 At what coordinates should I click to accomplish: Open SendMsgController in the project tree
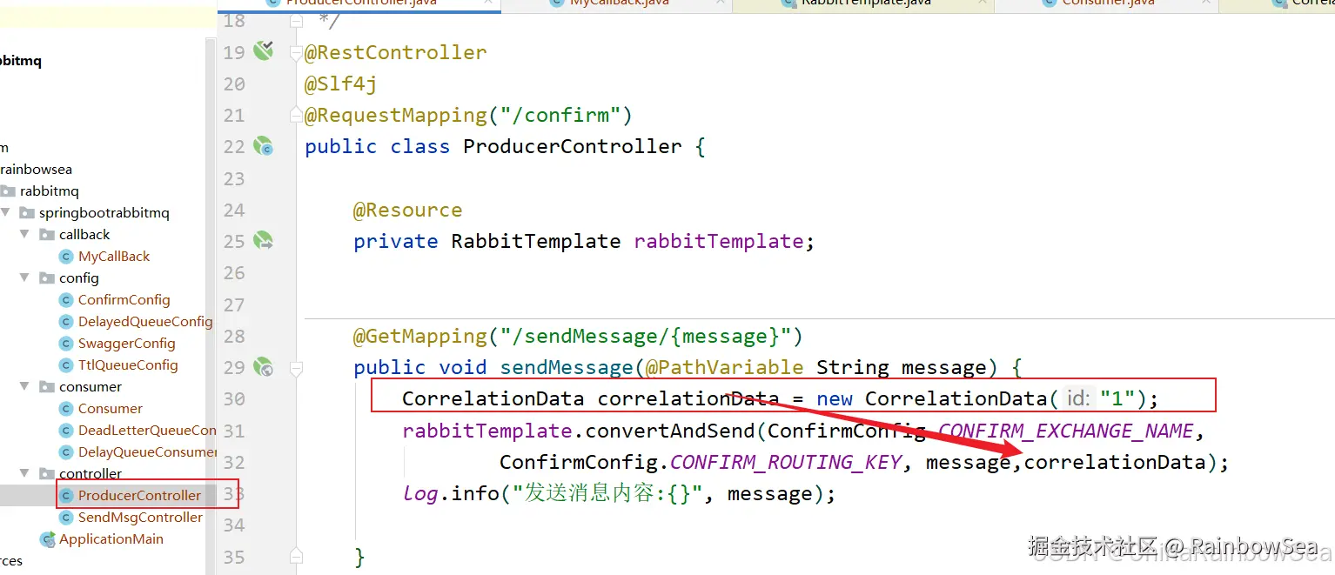pyautogui.click(x=140, y=518)
